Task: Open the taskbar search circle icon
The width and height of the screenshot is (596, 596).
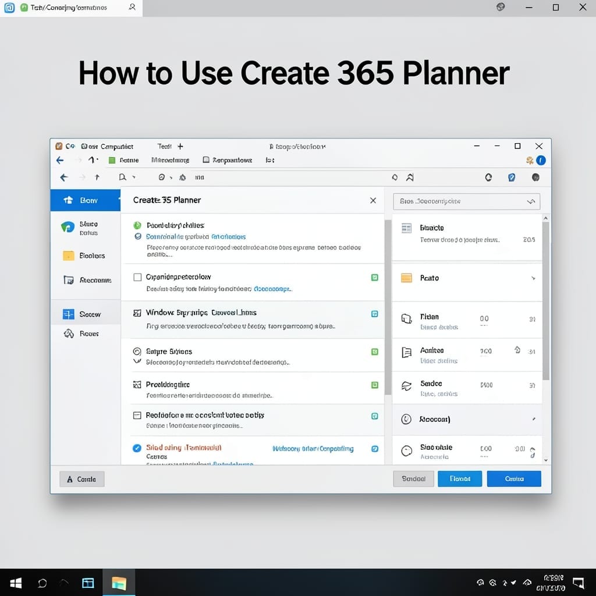Action: 42,583
